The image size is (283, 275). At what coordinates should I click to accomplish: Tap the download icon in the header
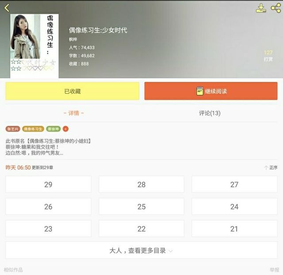[261, 8]
